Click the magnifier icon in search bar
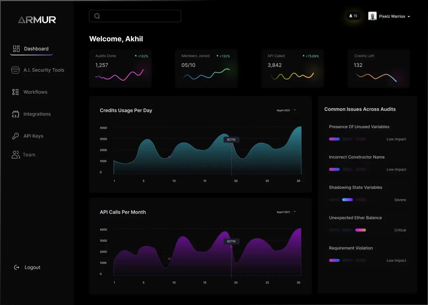This screenshot has height=305, width=428. click(97, 16)
